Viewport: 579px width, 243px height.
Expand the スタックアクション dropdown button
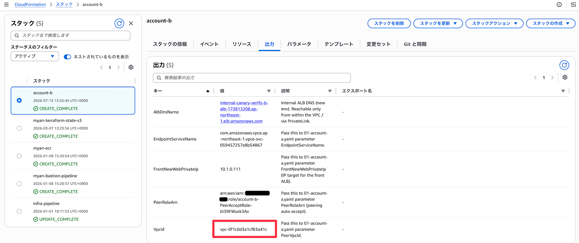494,23
